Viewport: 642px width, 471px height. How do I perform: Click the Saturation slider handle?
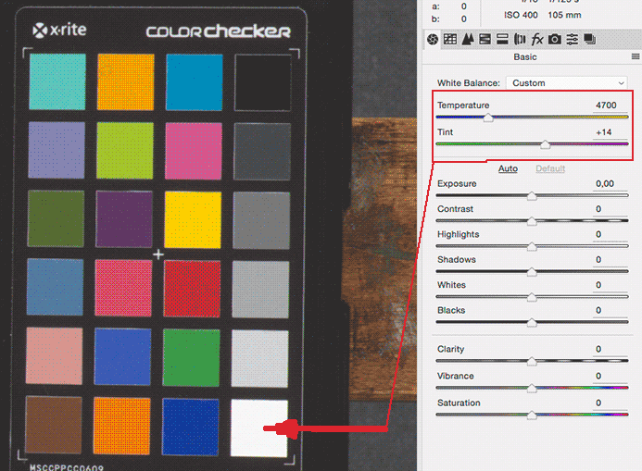[532, 415]
